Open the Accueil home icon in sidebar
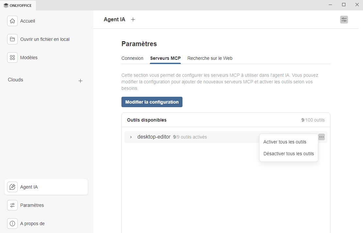Image resolution: width=363 pixels, height=233 pixels. coord(12,21)
